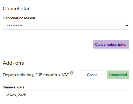
Task: Click the Cancellation reason label
Action: pyautogui.click(x=19, y=18)
